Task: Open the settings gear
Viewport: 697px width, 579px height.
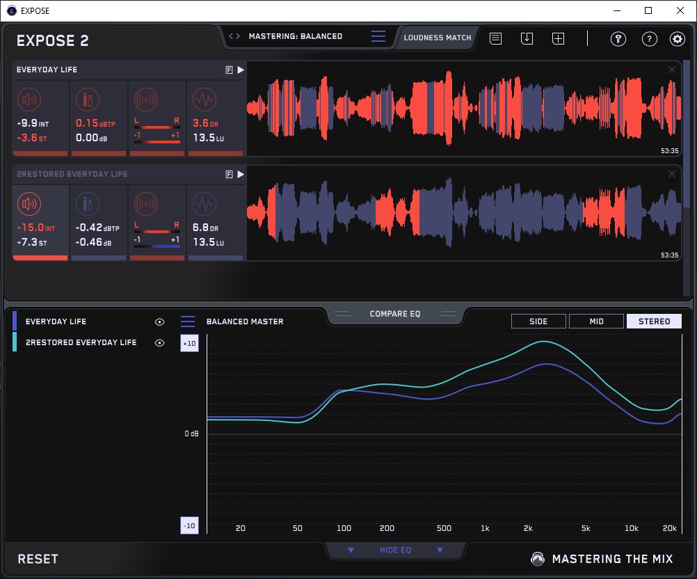Action: 677,39
